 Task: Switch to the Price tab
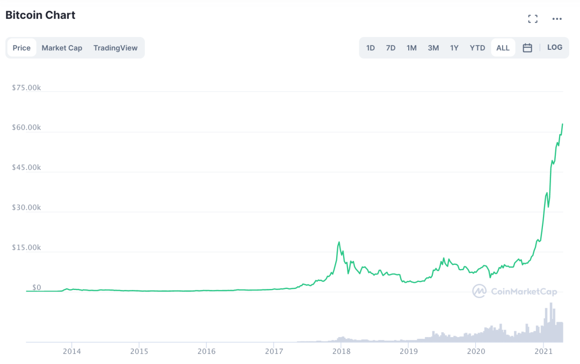pos(21,48)
